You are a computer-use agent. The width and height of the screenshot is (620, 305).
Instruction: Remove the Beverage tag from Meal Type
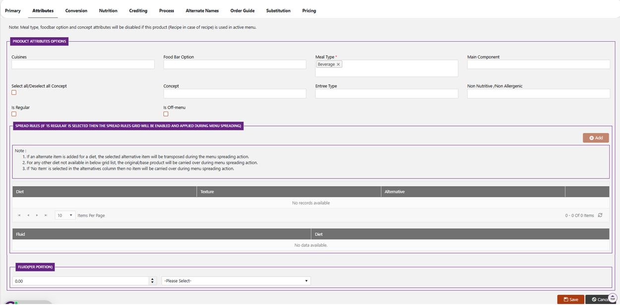coord(338,64)
